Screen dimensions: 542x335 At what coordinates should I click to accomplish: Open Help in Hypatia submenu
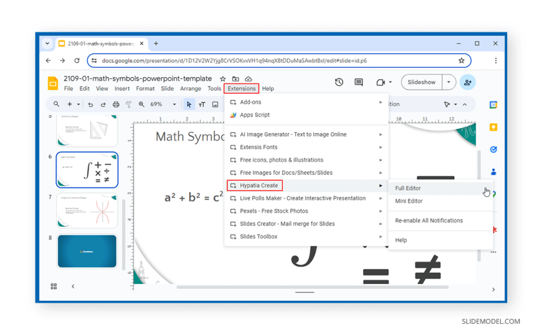pos(440,240)
